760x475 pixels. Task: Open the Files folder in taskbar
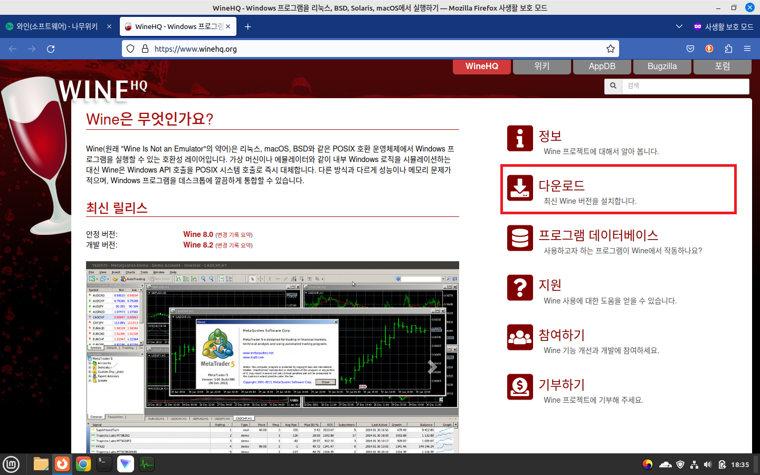click(41, 464)
